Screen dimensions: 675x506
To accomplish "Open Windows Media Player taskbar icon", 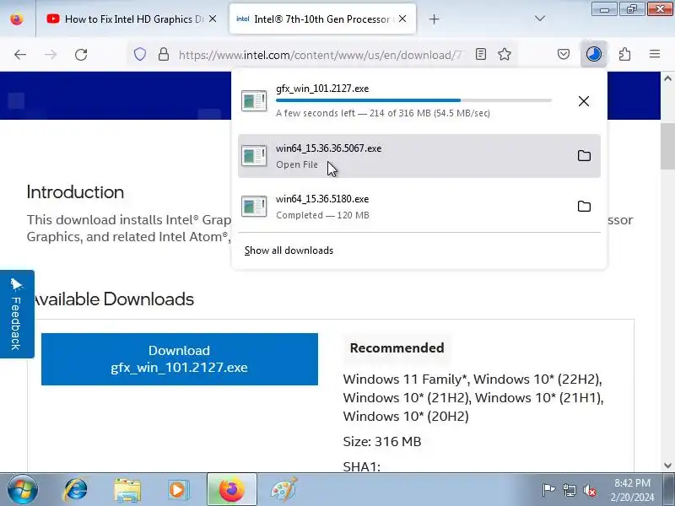I will click(177, 490).
